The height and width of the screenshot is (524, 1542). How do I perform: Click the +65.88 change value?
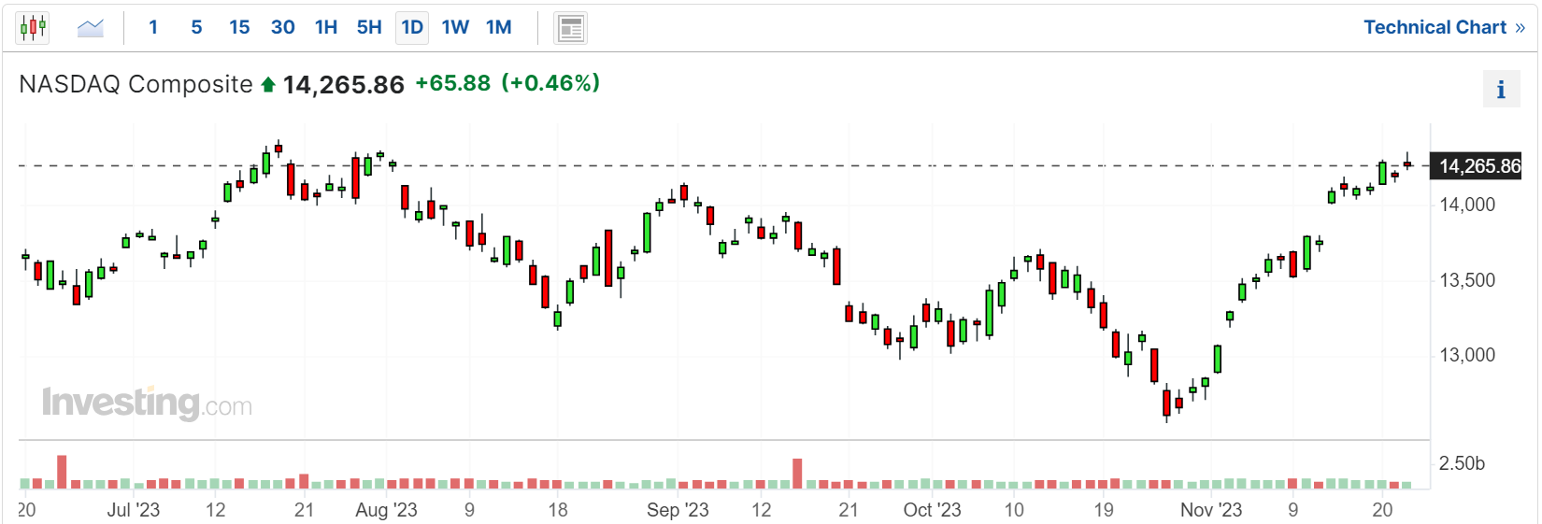[x=453, y=83]
